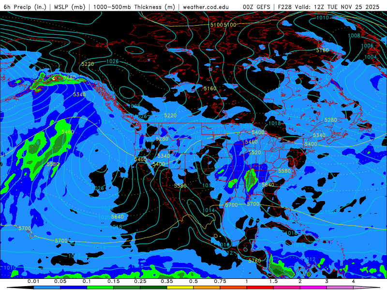Click the legend value 4
The image size is (387, 290).
(x=353, y=281)
